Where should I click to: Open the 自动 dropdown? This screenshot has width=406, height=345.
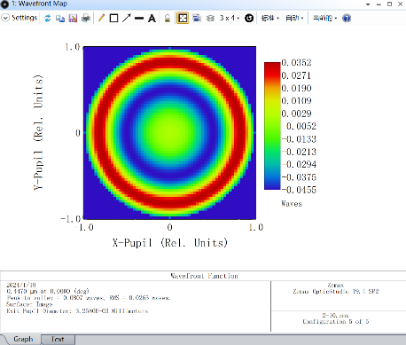294,19
